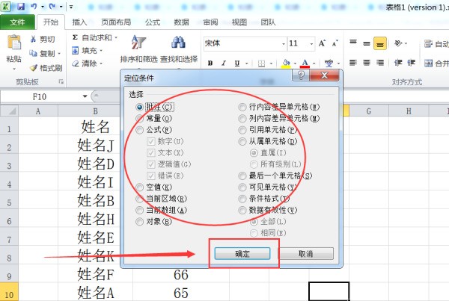Expand the Fill dropdown arrow

tap(101, 51)
